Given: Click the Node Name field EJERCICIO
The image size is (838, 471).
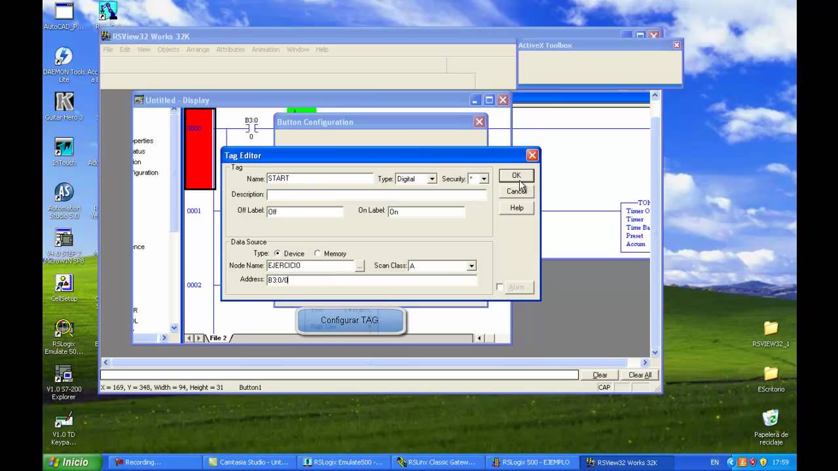Looking at the screenshot, I should [310, 266].
